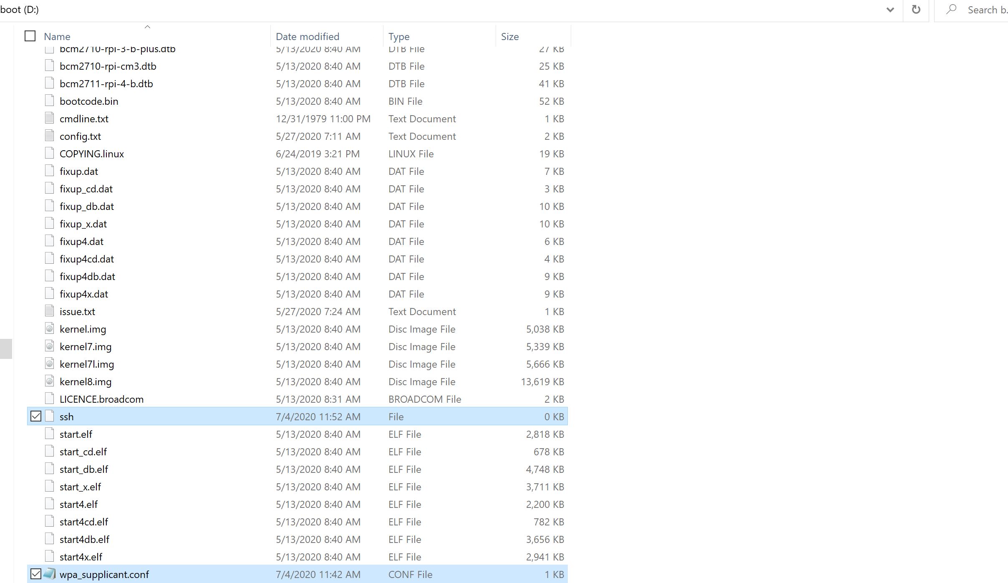Click the 6/24/2019 3:21 PM date cell
The image size is (1008, 583).
[x=318, y=154]
